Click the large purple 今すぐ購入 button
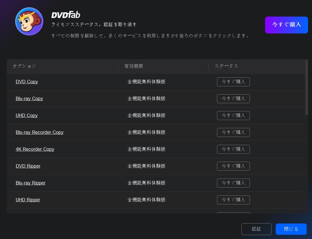The height and width of the screenshot is (239, 312). [x=286, y=25]
